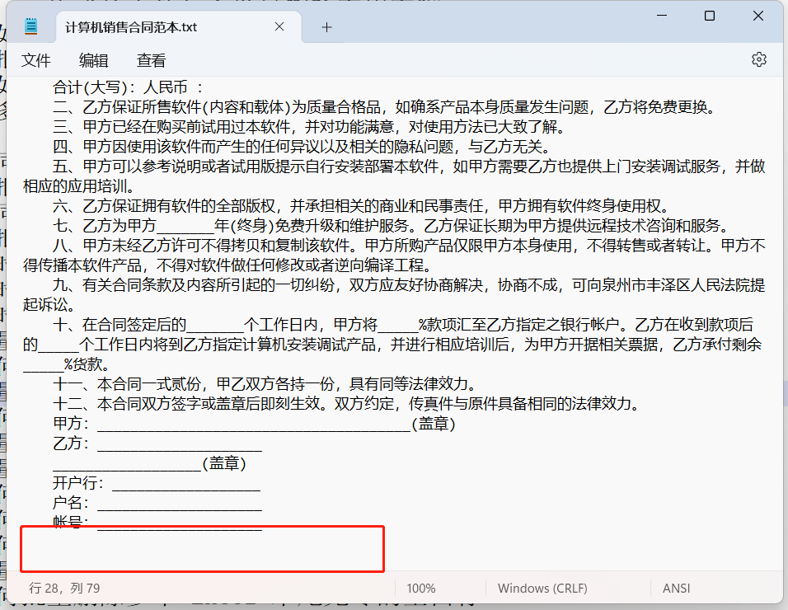The height and width of the screenshot is (610, 788).
Task: Click the Notepad application icon in titlebar
Action: 31,26
